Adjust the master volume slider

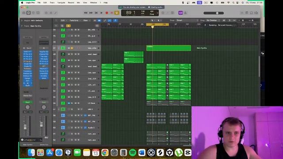tap(214, 13)
